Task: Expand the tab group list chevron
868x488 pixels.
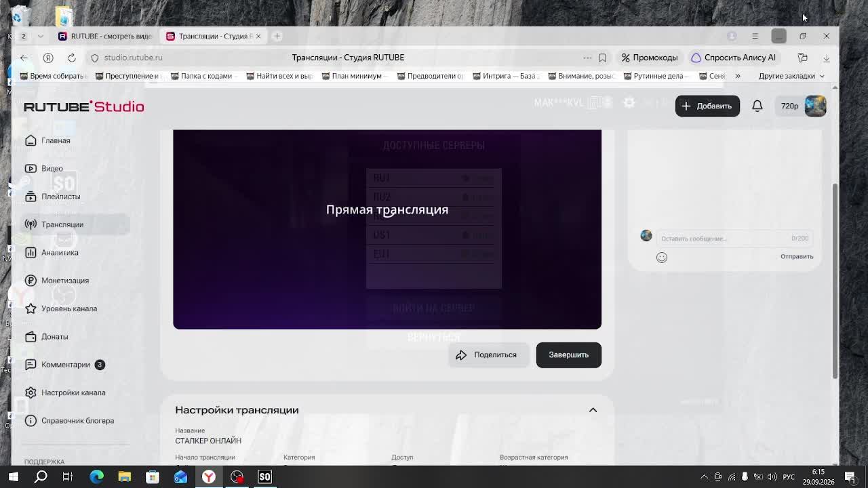Action: pyautogui.click(x=41, y=36)
